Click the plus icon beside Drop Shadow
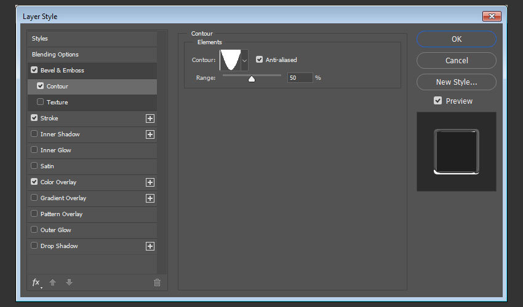This screenshot has height=307, width=523. pos(150,246)
